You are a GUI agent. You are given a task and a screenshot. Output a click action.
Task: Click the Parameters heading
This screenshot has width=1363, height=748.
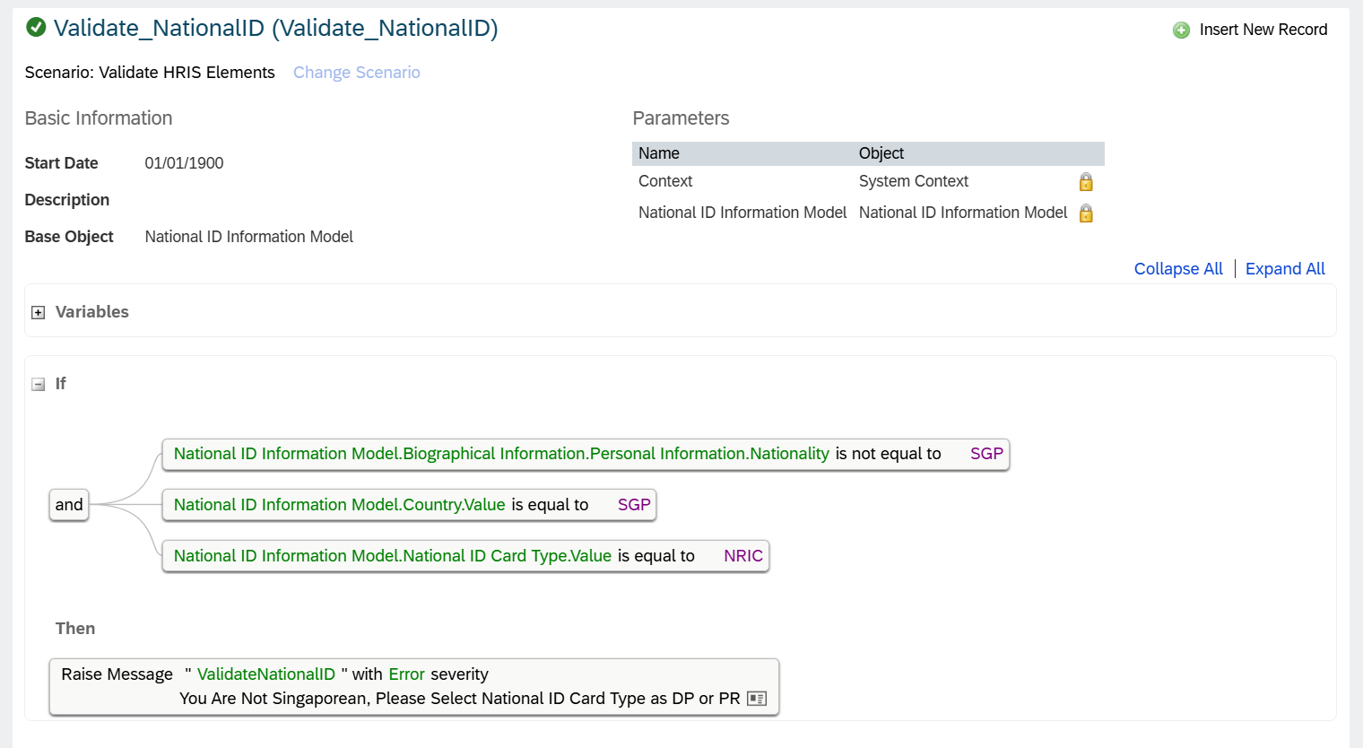pos(681,118)
